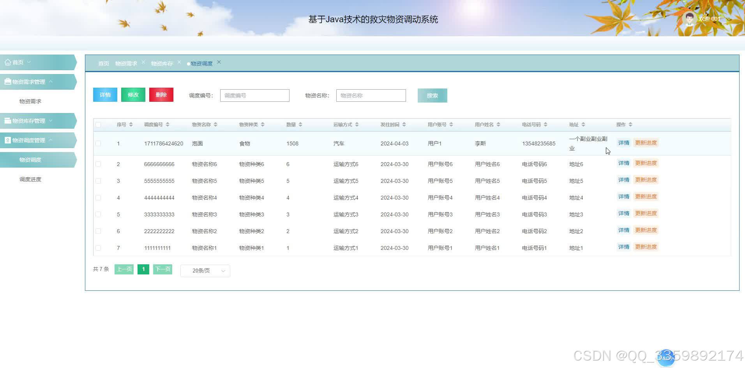Sort table by 用户账号 arrows
Image resolution: width=745 pixels, height=368 pixels.
pos(451,125)
